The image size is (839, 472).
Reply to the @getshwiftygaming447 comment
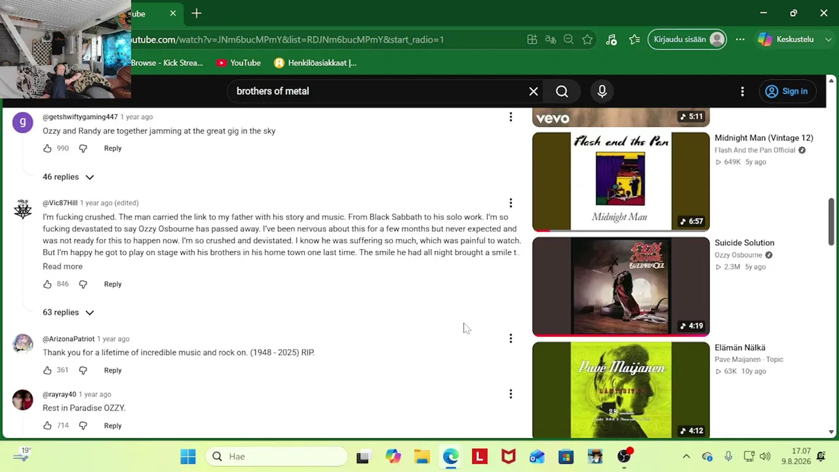113,148
